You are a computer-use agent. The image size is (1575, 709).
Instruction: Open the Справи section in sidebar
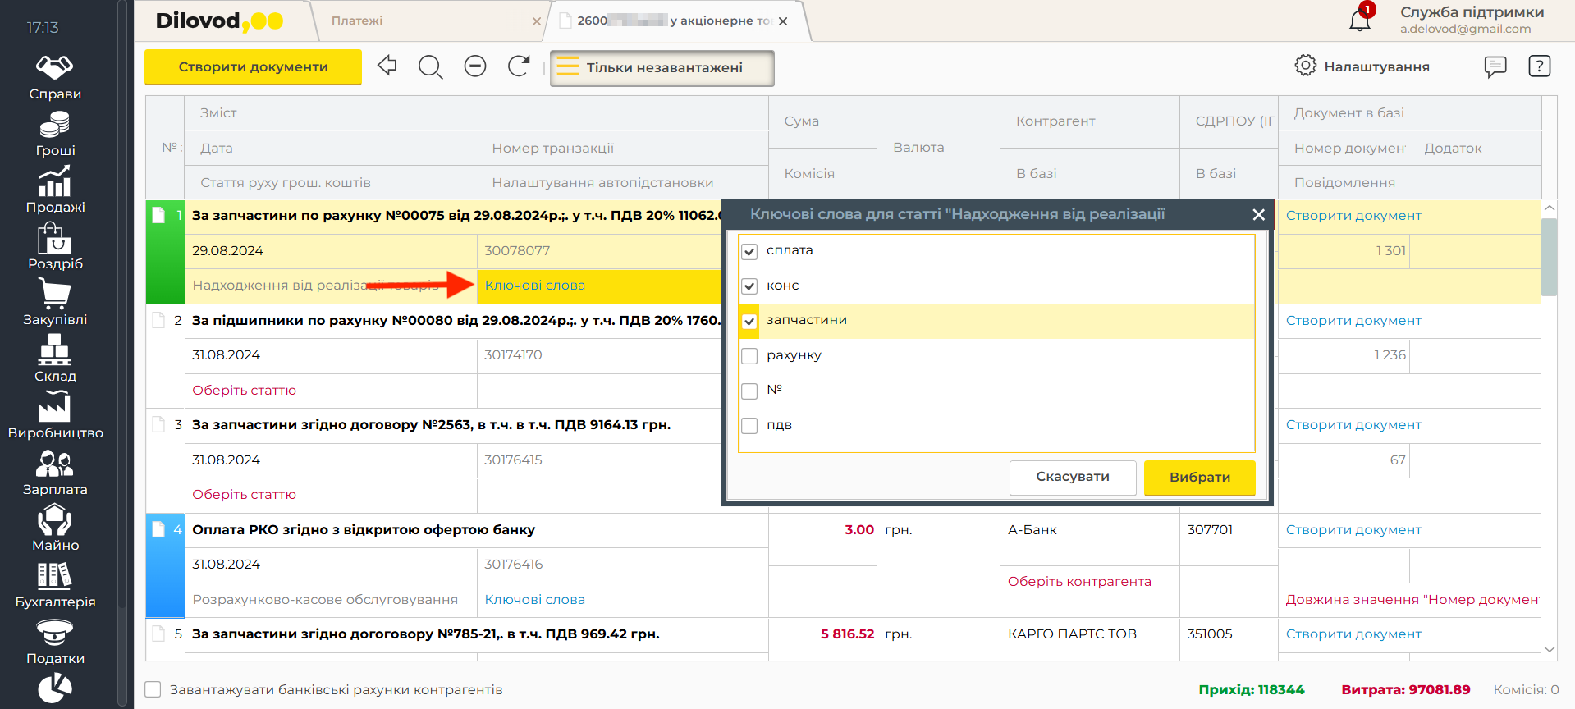coord(55,77)
